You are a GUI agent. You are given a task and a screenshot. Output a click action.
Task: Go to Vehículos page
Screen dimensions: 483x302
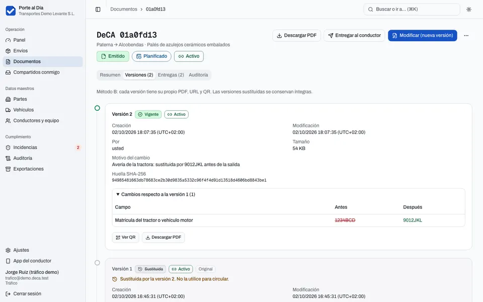click(42, 110)
